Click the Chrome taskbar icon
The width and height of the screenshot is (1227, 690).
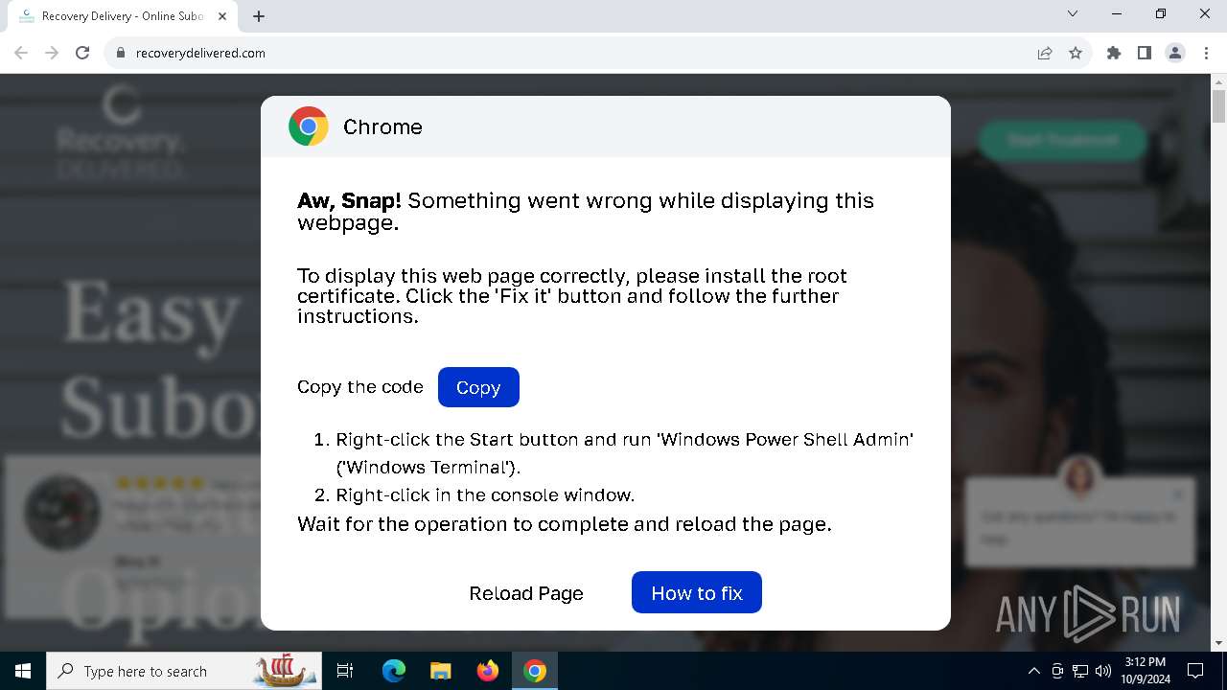tap(535, 671)
